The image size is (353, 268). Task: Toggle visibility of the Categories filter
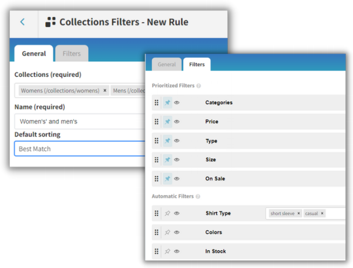pyautogui.click(x=177, y=103)
